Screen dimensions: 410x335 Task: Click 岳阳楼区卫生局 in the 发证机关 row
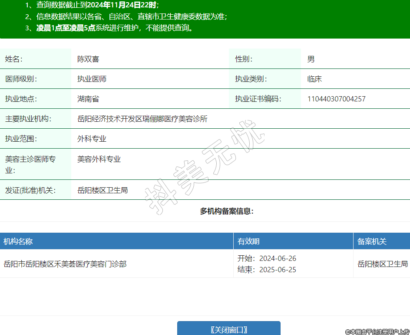pos(102,190)
